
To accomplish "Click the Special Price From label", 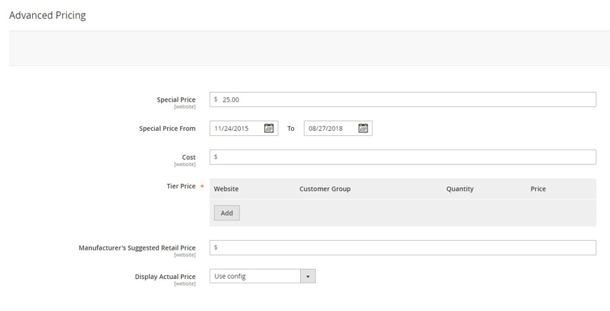I will tap(168, 129).
